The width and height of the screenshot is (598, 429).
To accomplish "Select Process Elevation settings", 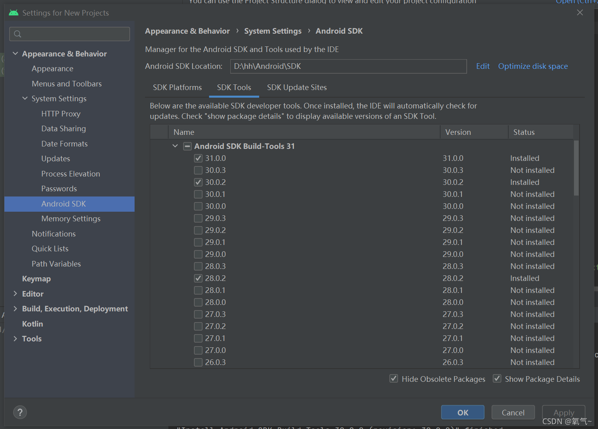I will coord(71,174).
